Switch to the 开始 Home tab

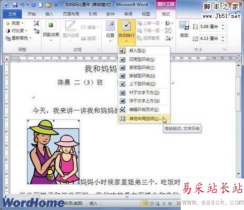click(x=32, y=14)
